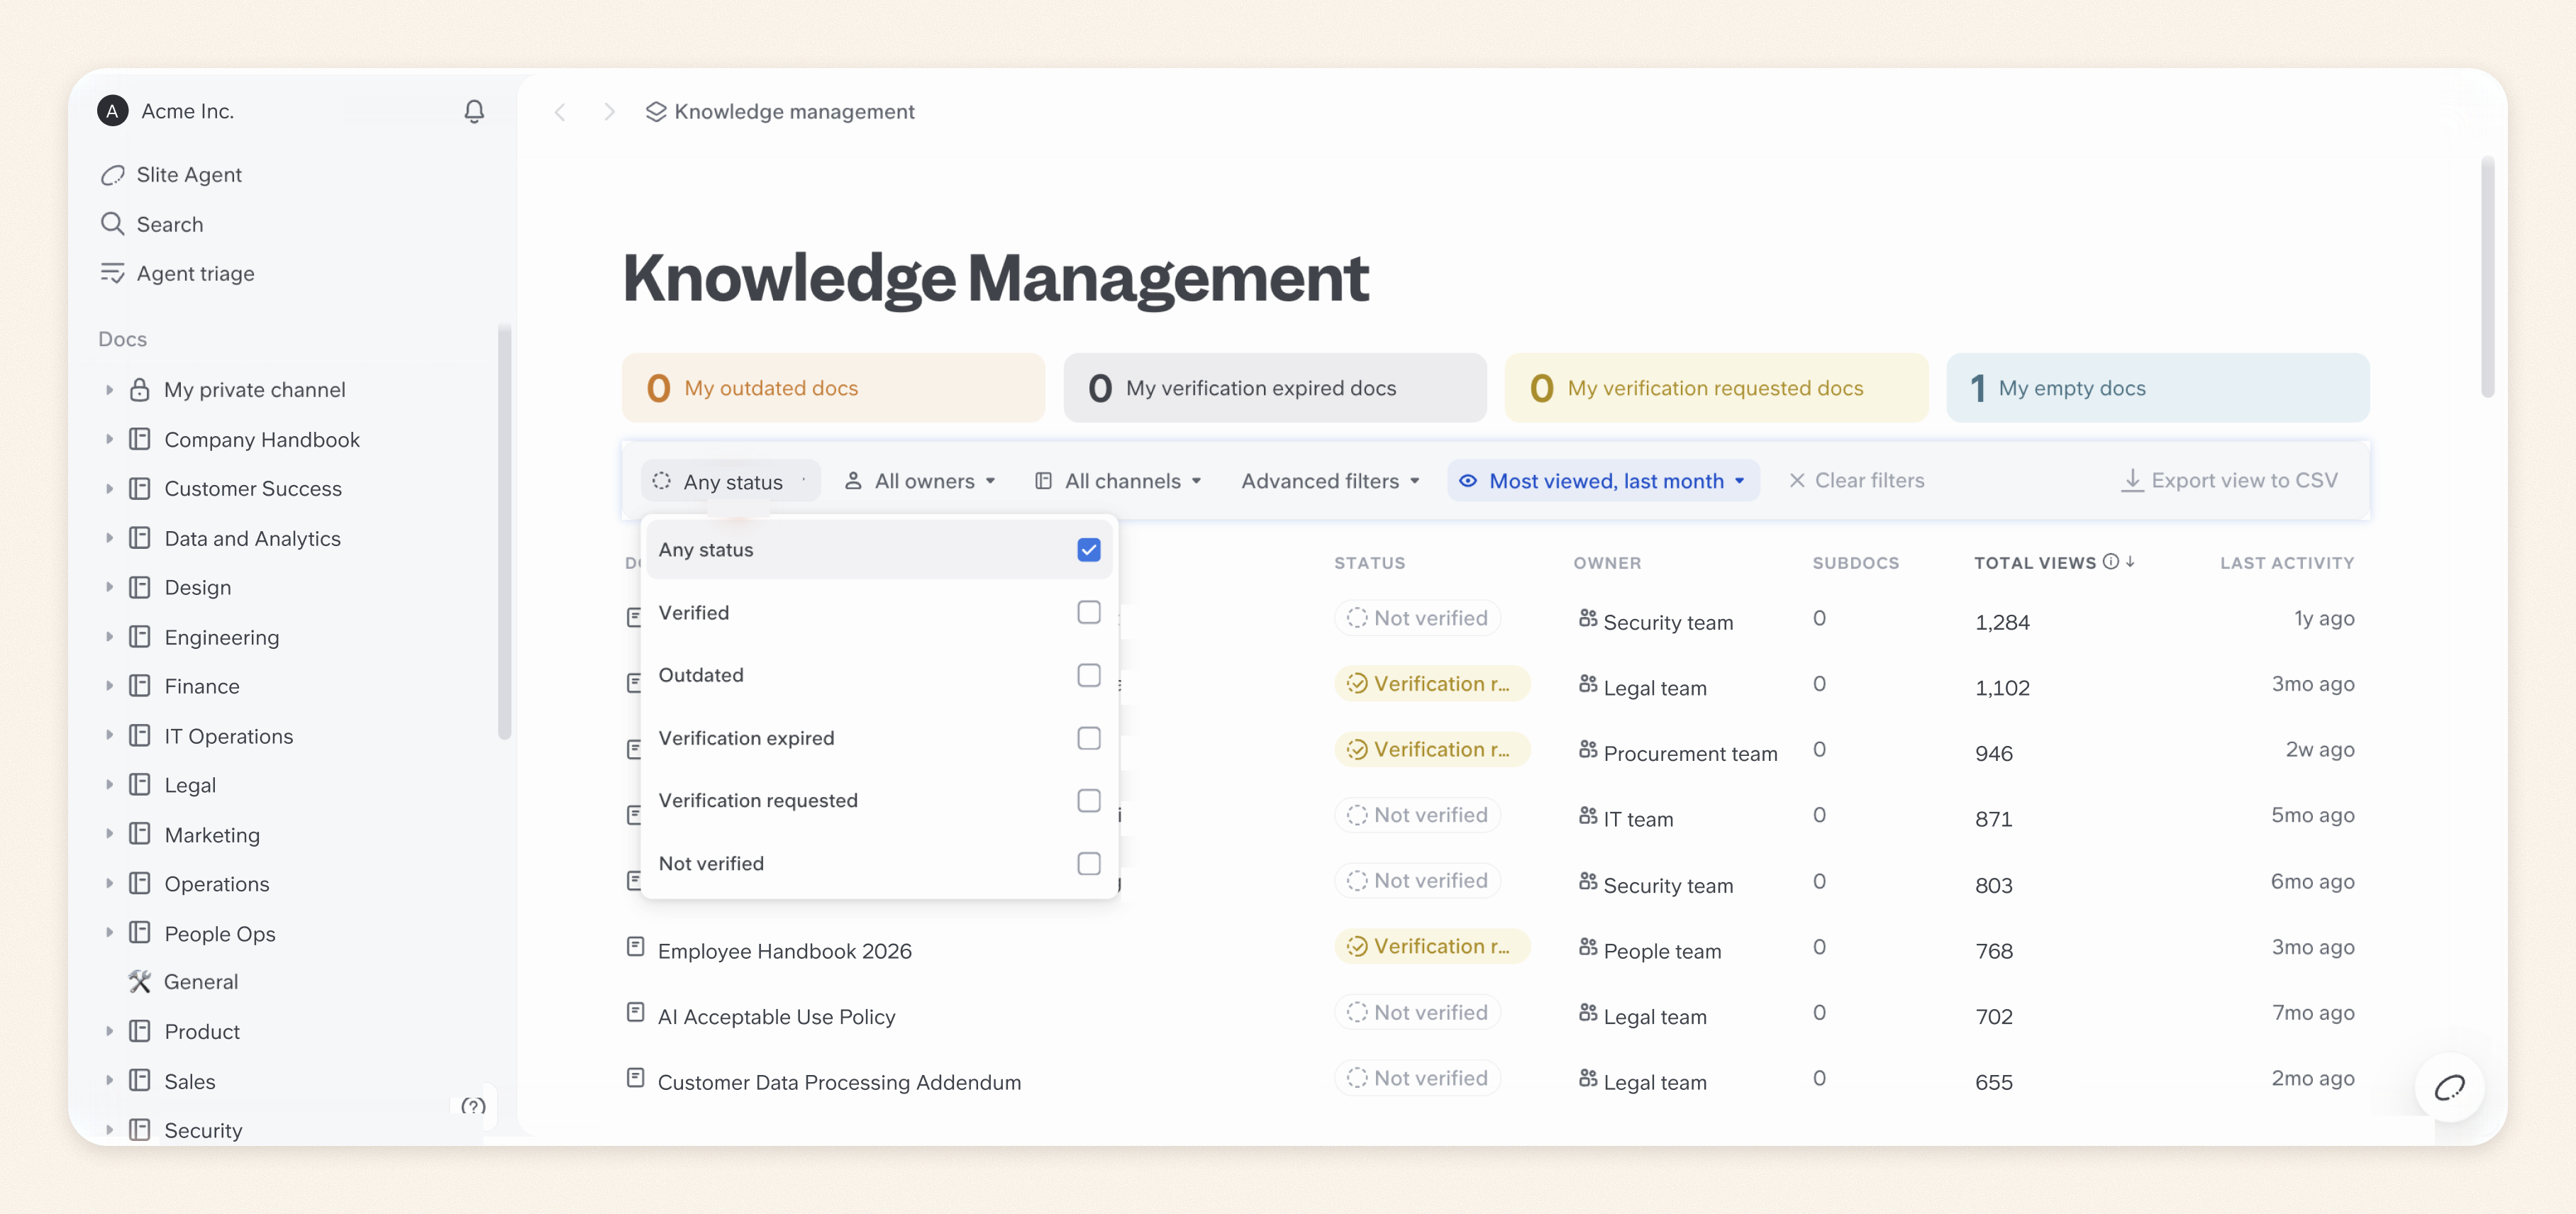Open the All channels dropdown
The image size is (2576, 1214).
point(1118,481)
